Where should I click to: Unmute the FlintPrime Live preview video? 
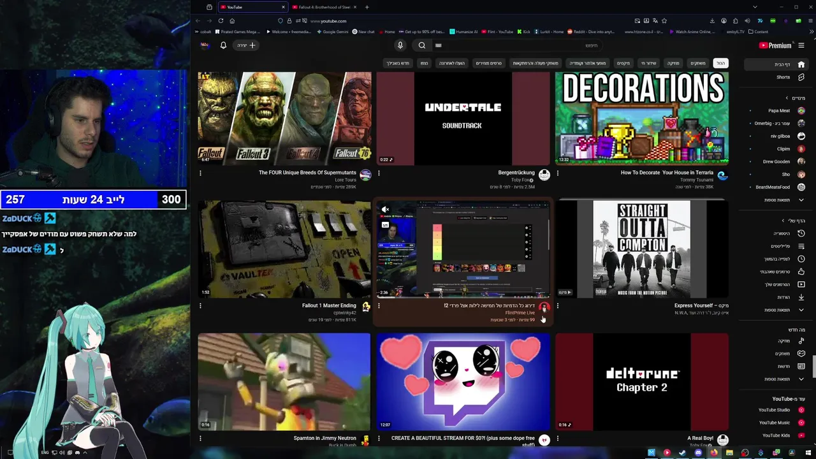[x=385, y=210]
